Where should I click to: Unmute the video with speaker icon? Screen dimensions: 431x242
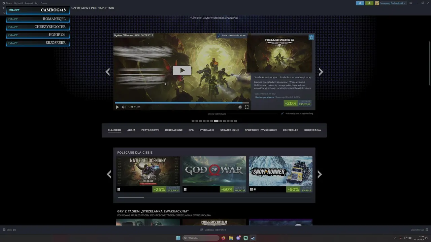click(124, 107)
